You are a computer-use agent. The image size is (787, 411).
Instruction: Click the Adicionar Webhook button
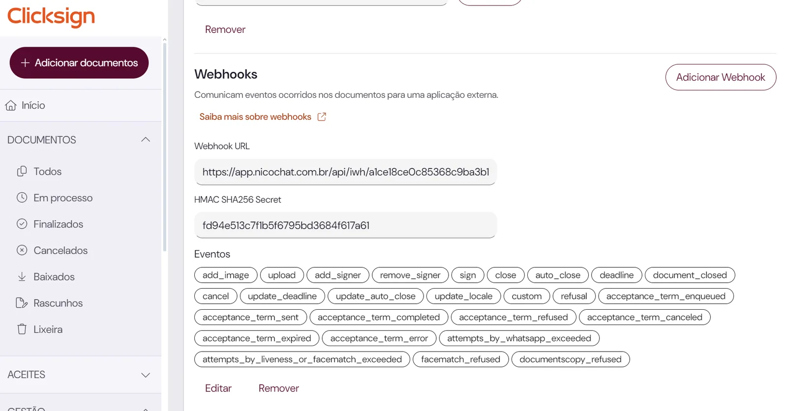pyautogui.click(x=721, y=77)
